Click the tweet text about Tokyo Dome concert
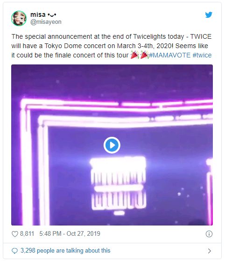Screen dimensions: 225x261 click(x=112, y=46)
